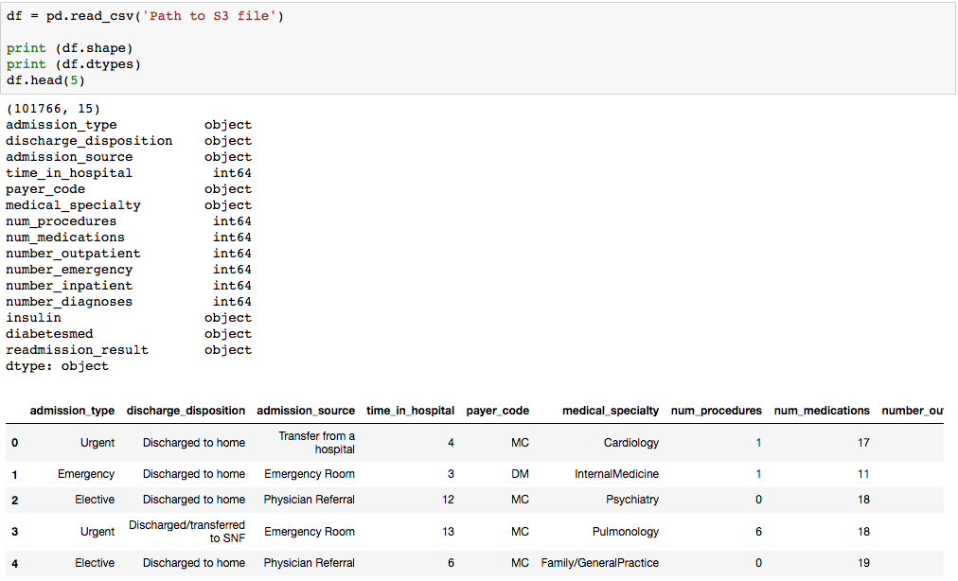
Task: Click the medical_specialty column header in table
Action: [611, 411]
